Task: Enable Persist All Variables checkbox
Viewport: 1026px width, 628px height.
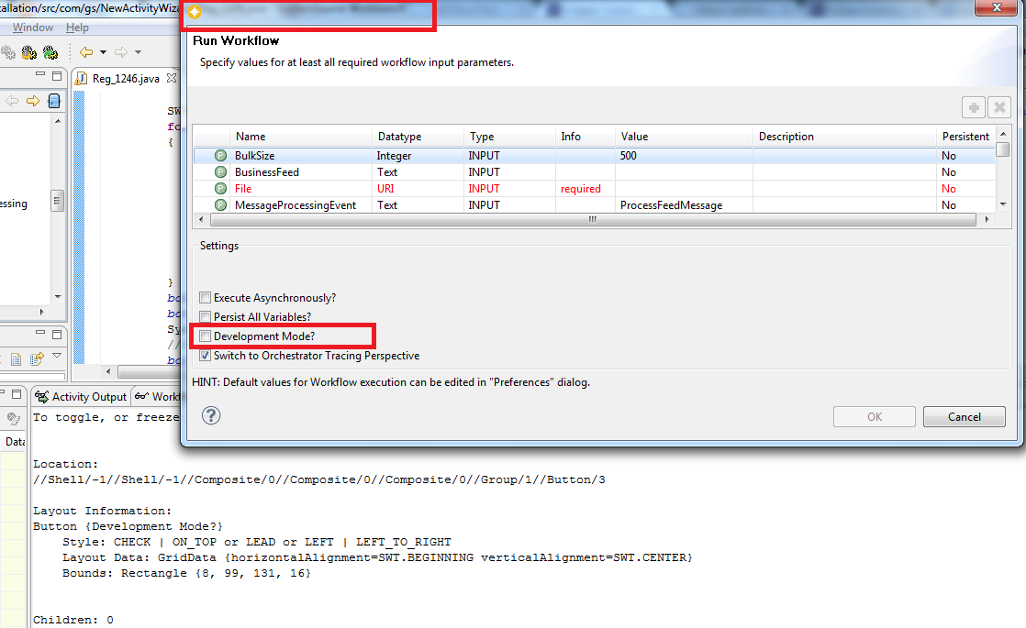Action: [205, 317]
